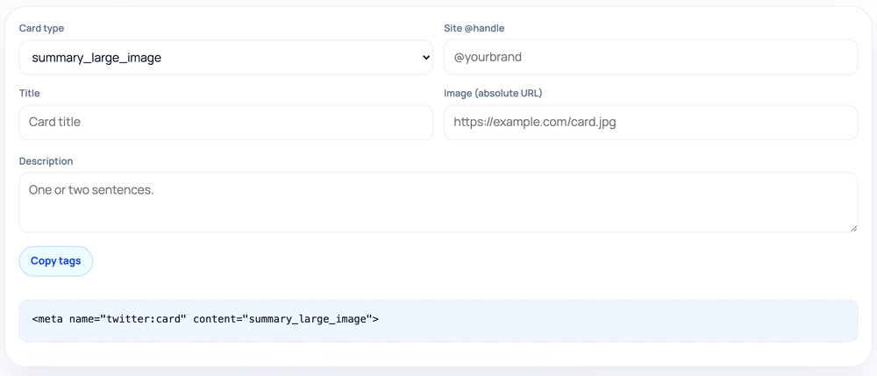The height and width of the screenshot is (376, 877).
Task: Click the Title field label
Action: (29, 93)
